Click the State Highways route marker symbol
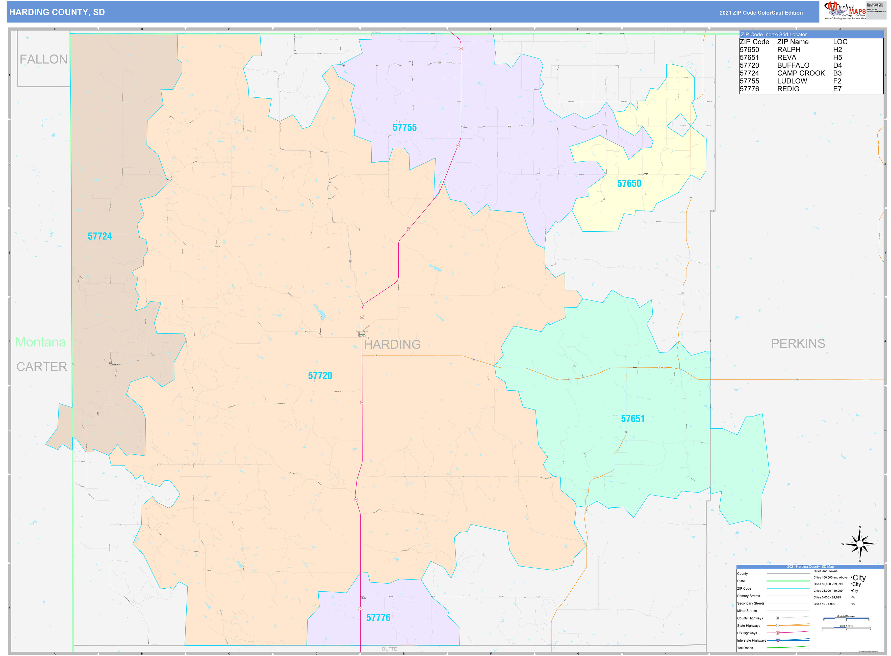The width and height of the screenshot is (891, 656). 778,625
